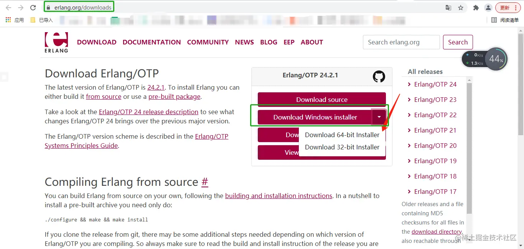The image size is (524, 249).
Task: Expand Erlang/OTP 23 releases
Action: tap(432, 100)
